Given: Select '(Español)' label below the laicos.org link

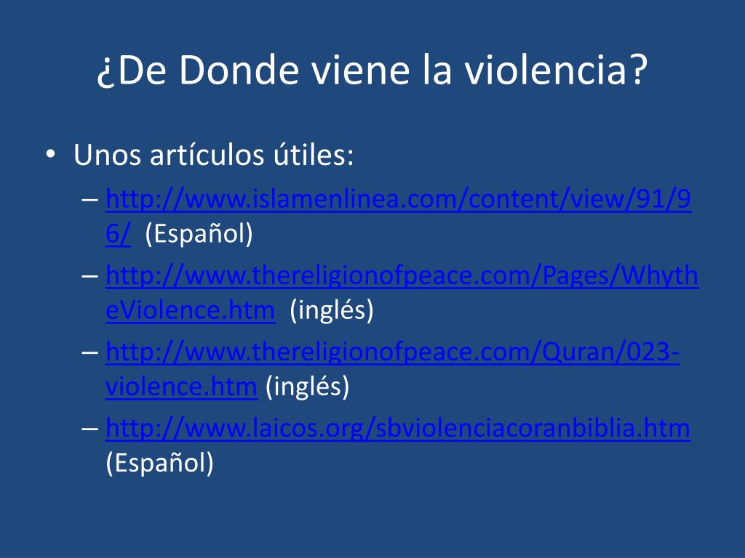Looking at the screenshot, I should (159, 463).
